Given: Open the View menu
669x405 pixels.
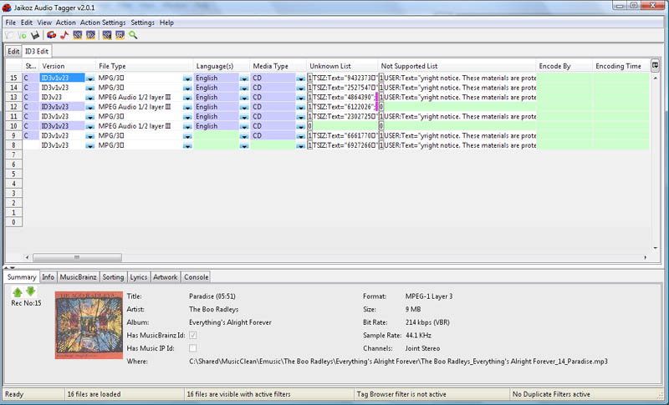Looking at the screenshot, I should 44,23.
